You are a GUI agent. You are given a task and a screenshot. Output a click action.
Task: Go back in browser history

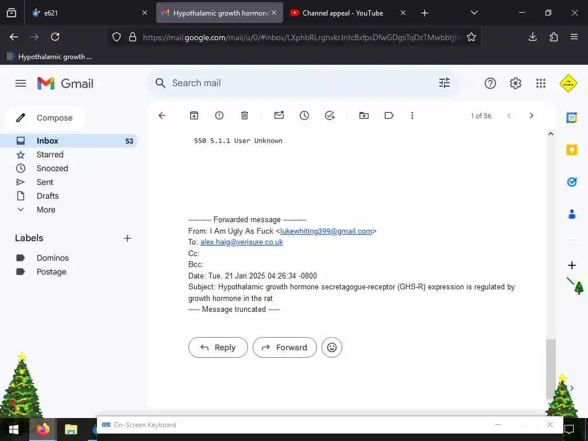point(14,37)
